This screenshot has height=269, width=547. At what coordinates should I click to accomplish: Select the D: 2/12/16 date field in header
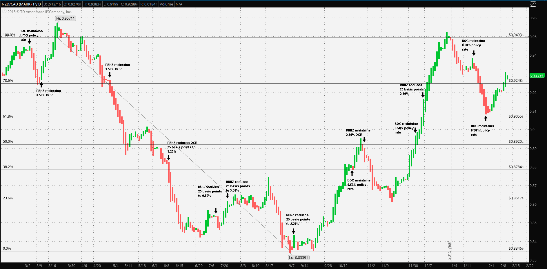(52, 4)
